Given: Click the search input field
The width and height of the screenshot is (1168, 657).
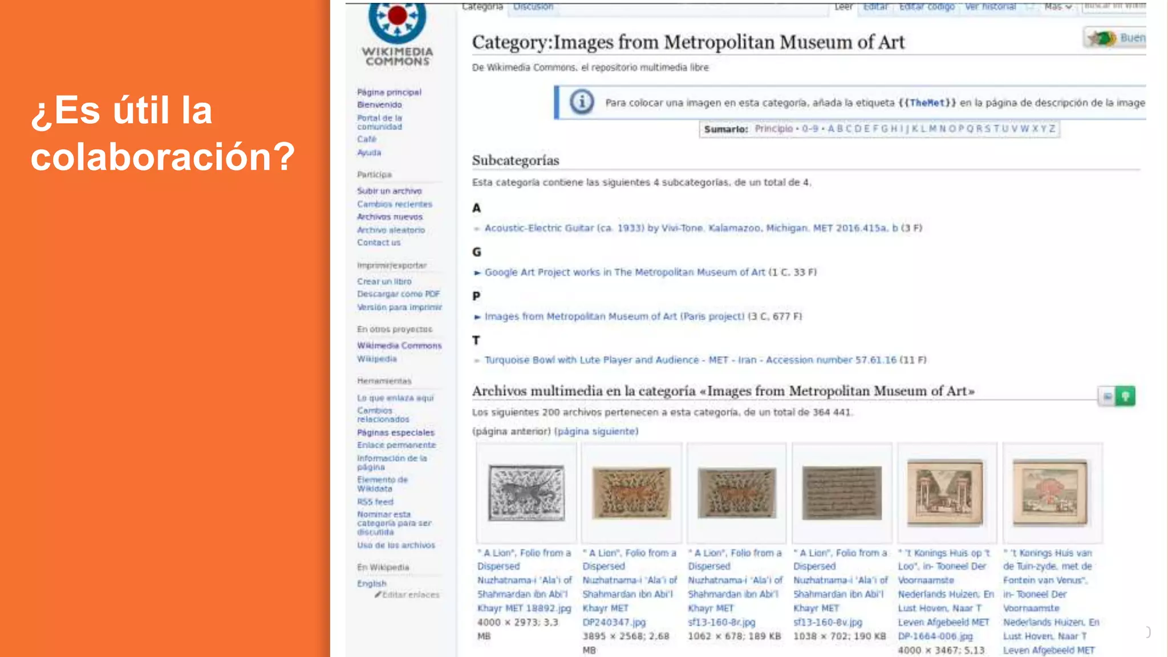Looking at the screenshot, I should click(1114, 6).
